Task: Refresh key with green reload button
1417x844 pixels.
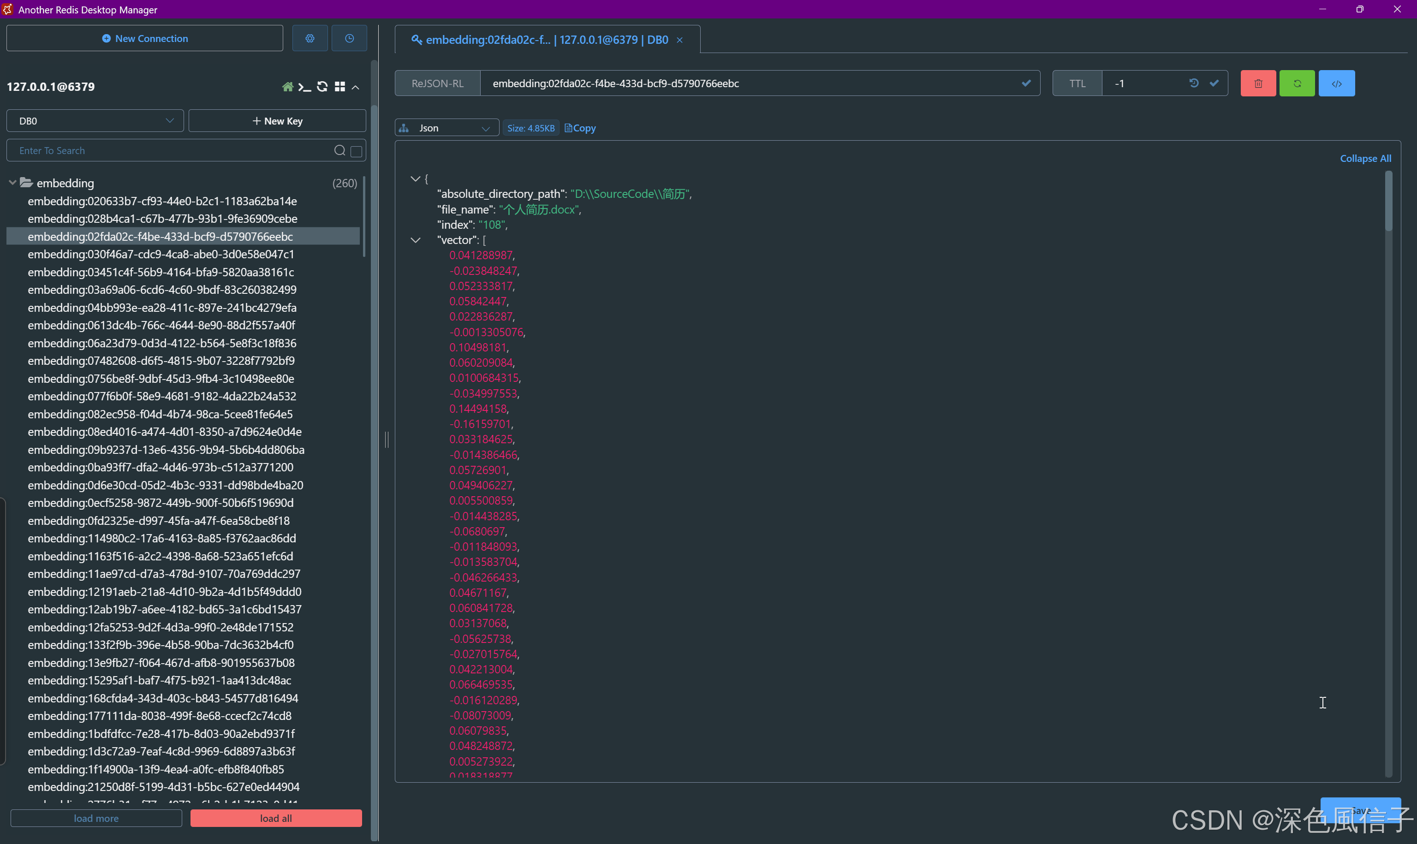Action: click(1297, 83)
